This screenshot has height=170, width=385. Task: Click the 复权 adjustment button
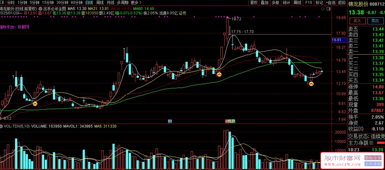click(254, 3)
